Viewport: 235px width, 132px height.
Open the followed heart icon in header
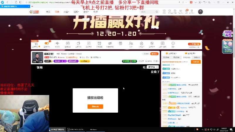169,11
